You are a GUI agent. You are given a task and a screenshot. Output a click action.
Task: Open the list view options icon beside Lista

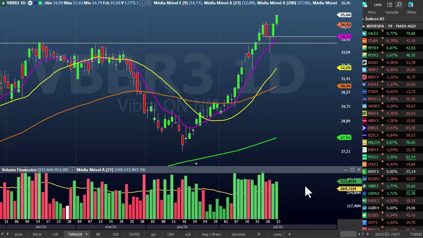click(390, 5)
